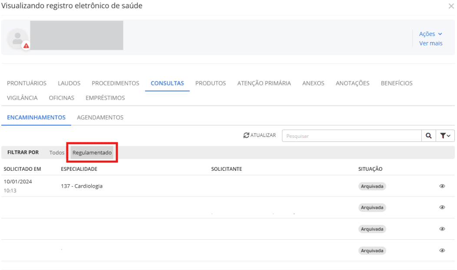Open the second referral using its eye icon
Image resolution: width=457 pixels, height=270 pixels.
click(x=441, y=208)
